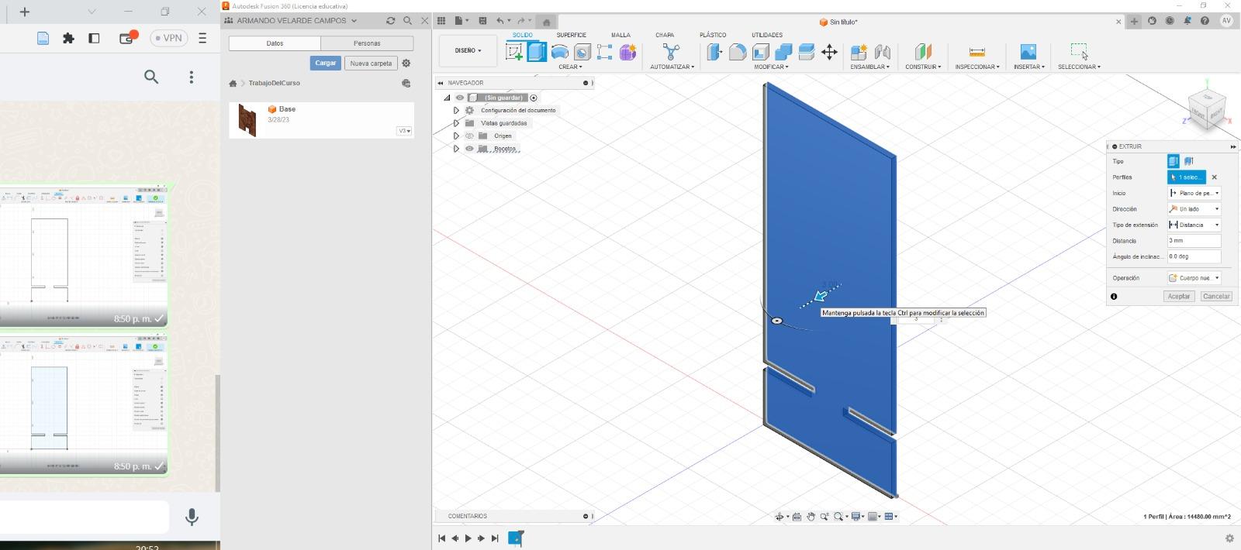Save the document with the disk icon
The image size is (1241, 550).
pyautogui.click(x=482, y=21)
